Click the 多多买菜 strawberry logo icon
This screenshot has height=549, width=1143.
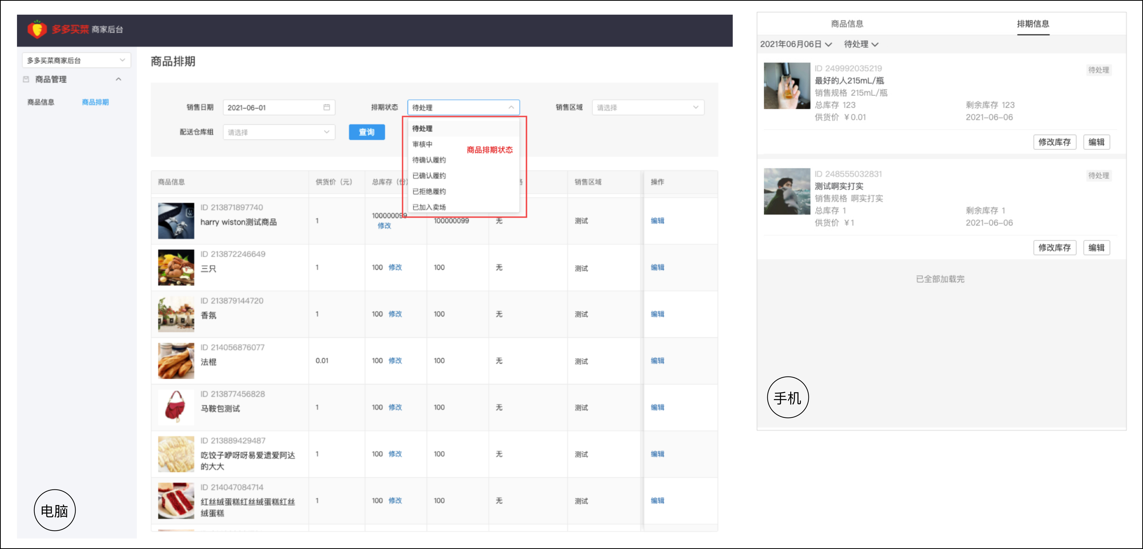click(x=37, y=29)
